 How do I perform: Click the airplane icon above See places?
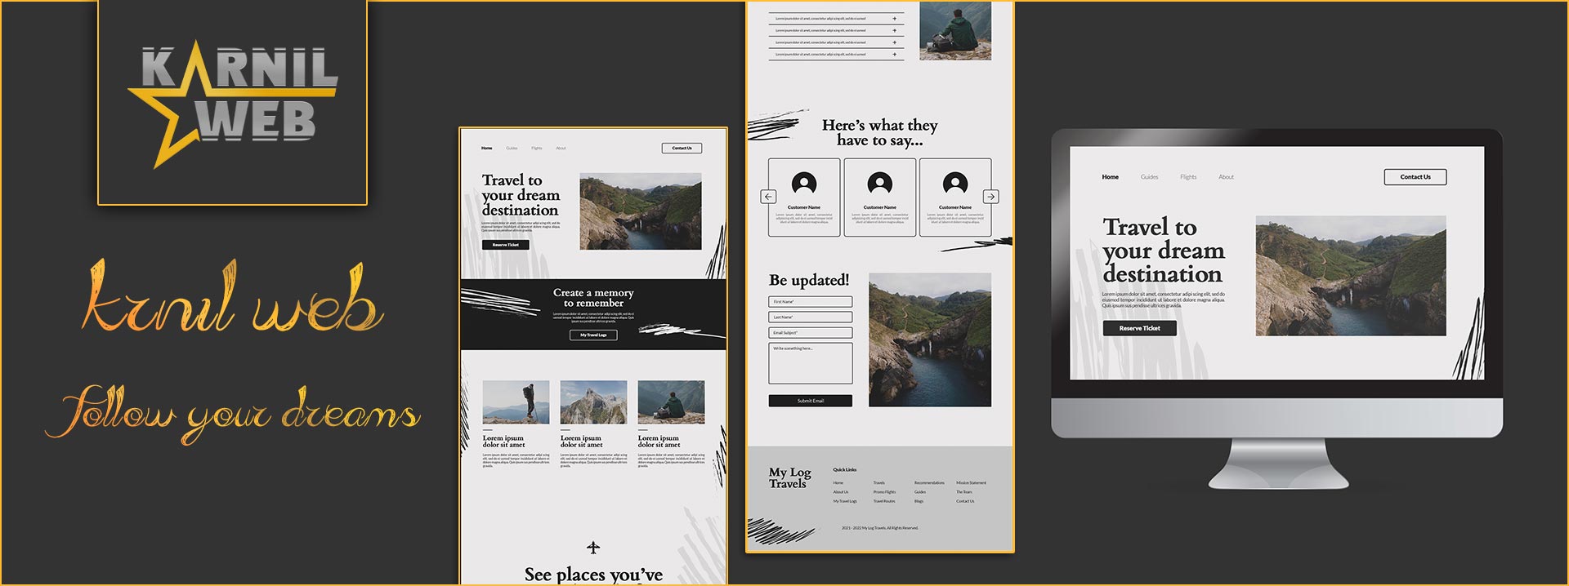(x=593, y=548)
